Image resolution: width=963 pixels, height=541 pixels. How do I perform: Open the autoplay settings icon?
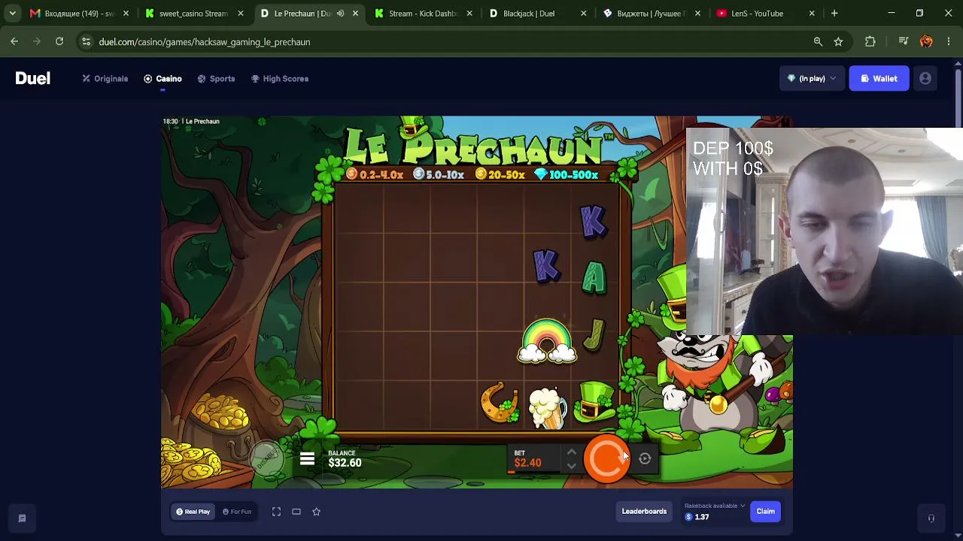pos(645,458)
